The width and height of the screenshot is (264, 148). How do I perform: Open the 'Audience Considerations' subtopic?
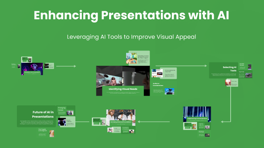click(x=163, y=89)
